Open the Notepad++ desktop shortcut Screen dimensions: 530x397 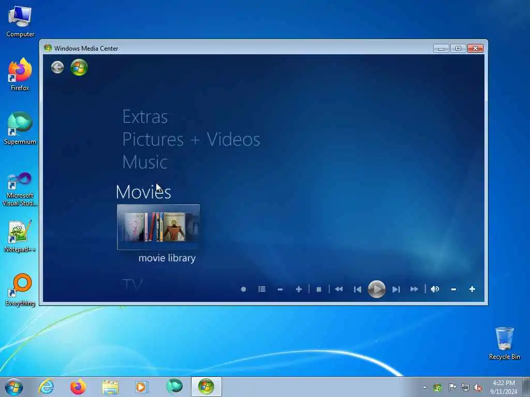pos(20,236)
